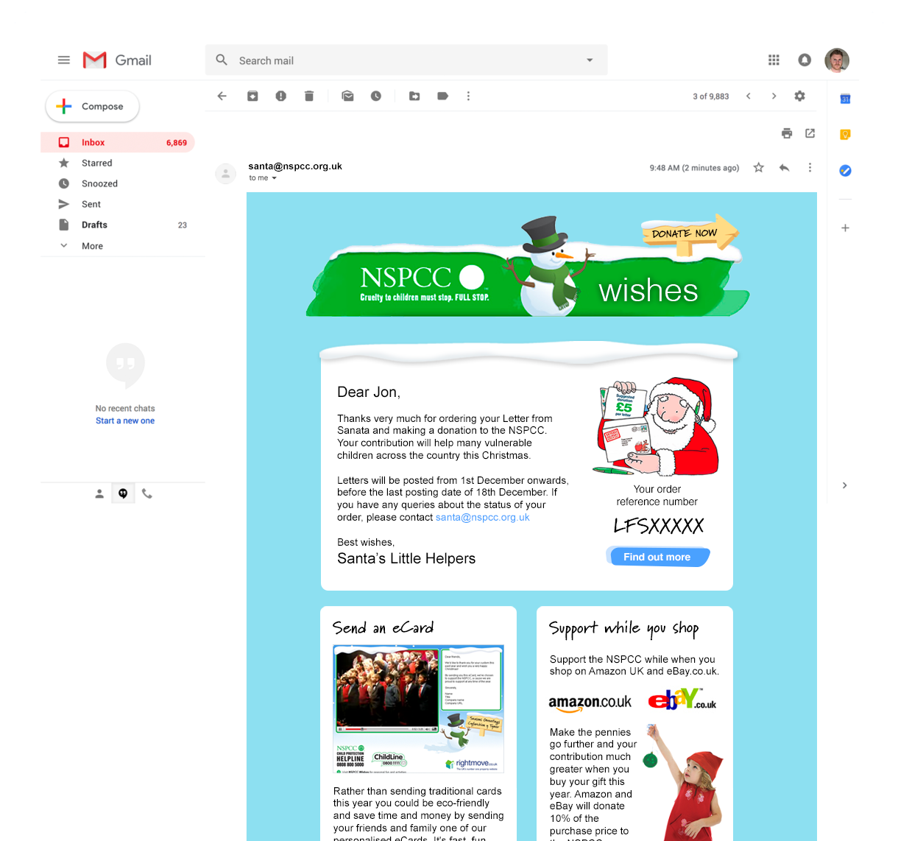Compose a new email

pos(93,107)
